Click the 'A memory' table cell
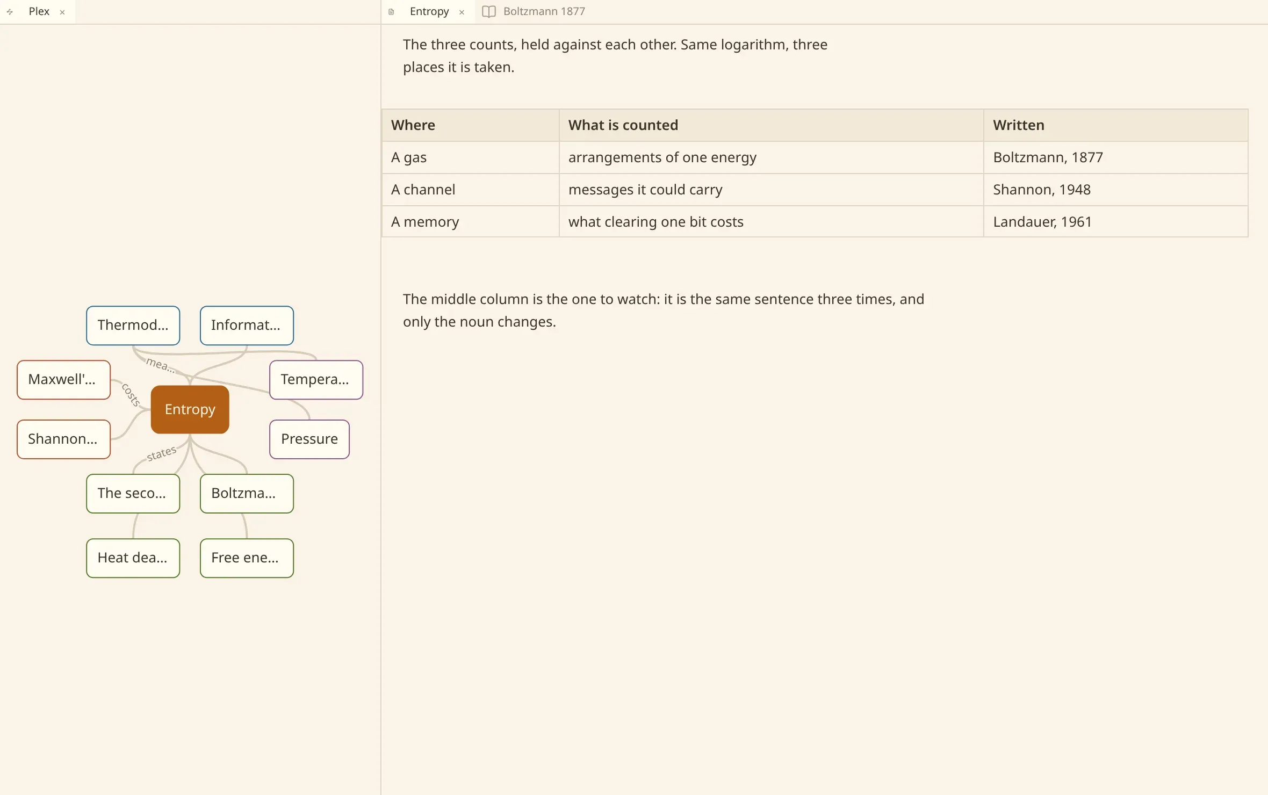Image resolution: width=1268 pixels, height=795 pixels. tap(470, 222)
